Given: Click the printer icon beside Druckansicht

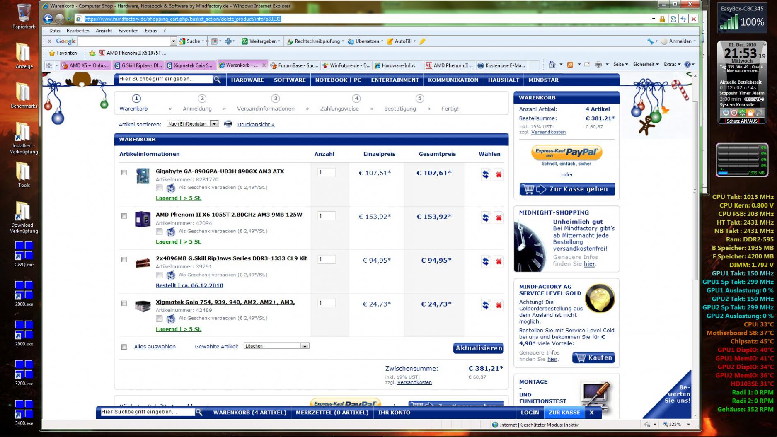Looking at the screenshot, I should 228,124.
